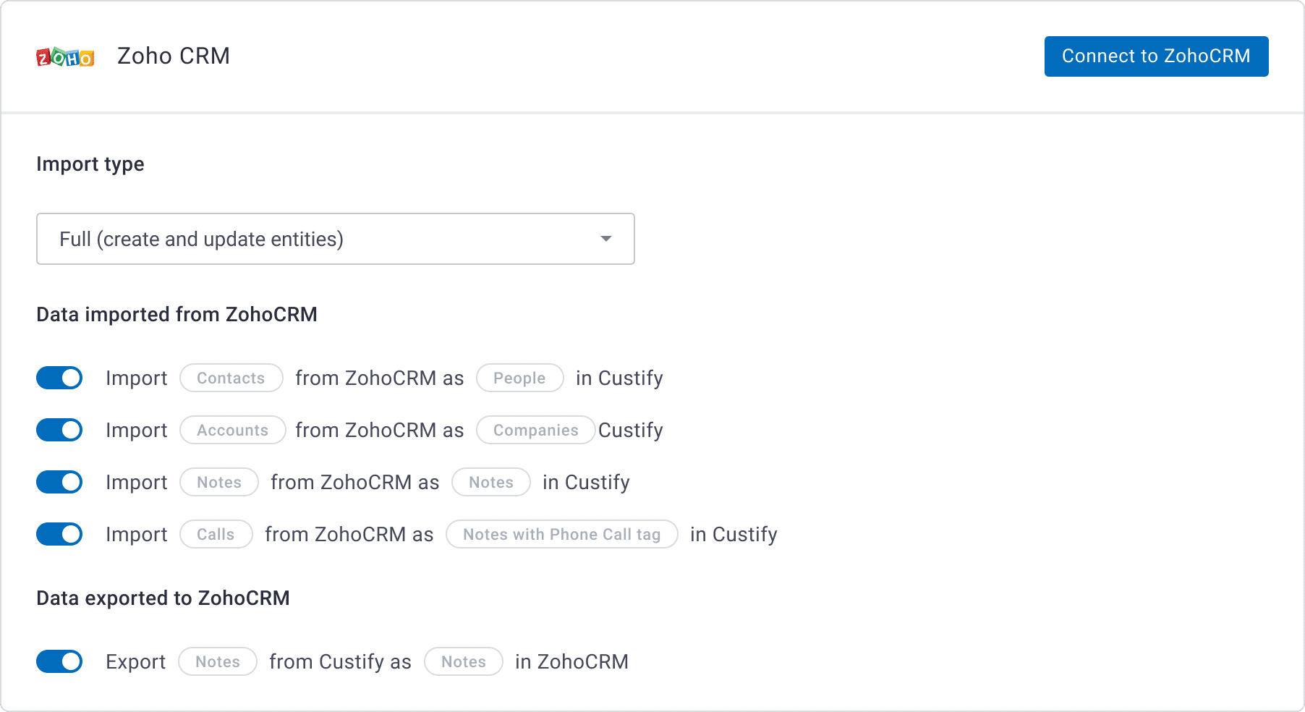Screen dimensions: 1305x712
Task: Open the Import type dropdown
Action: 335,239
